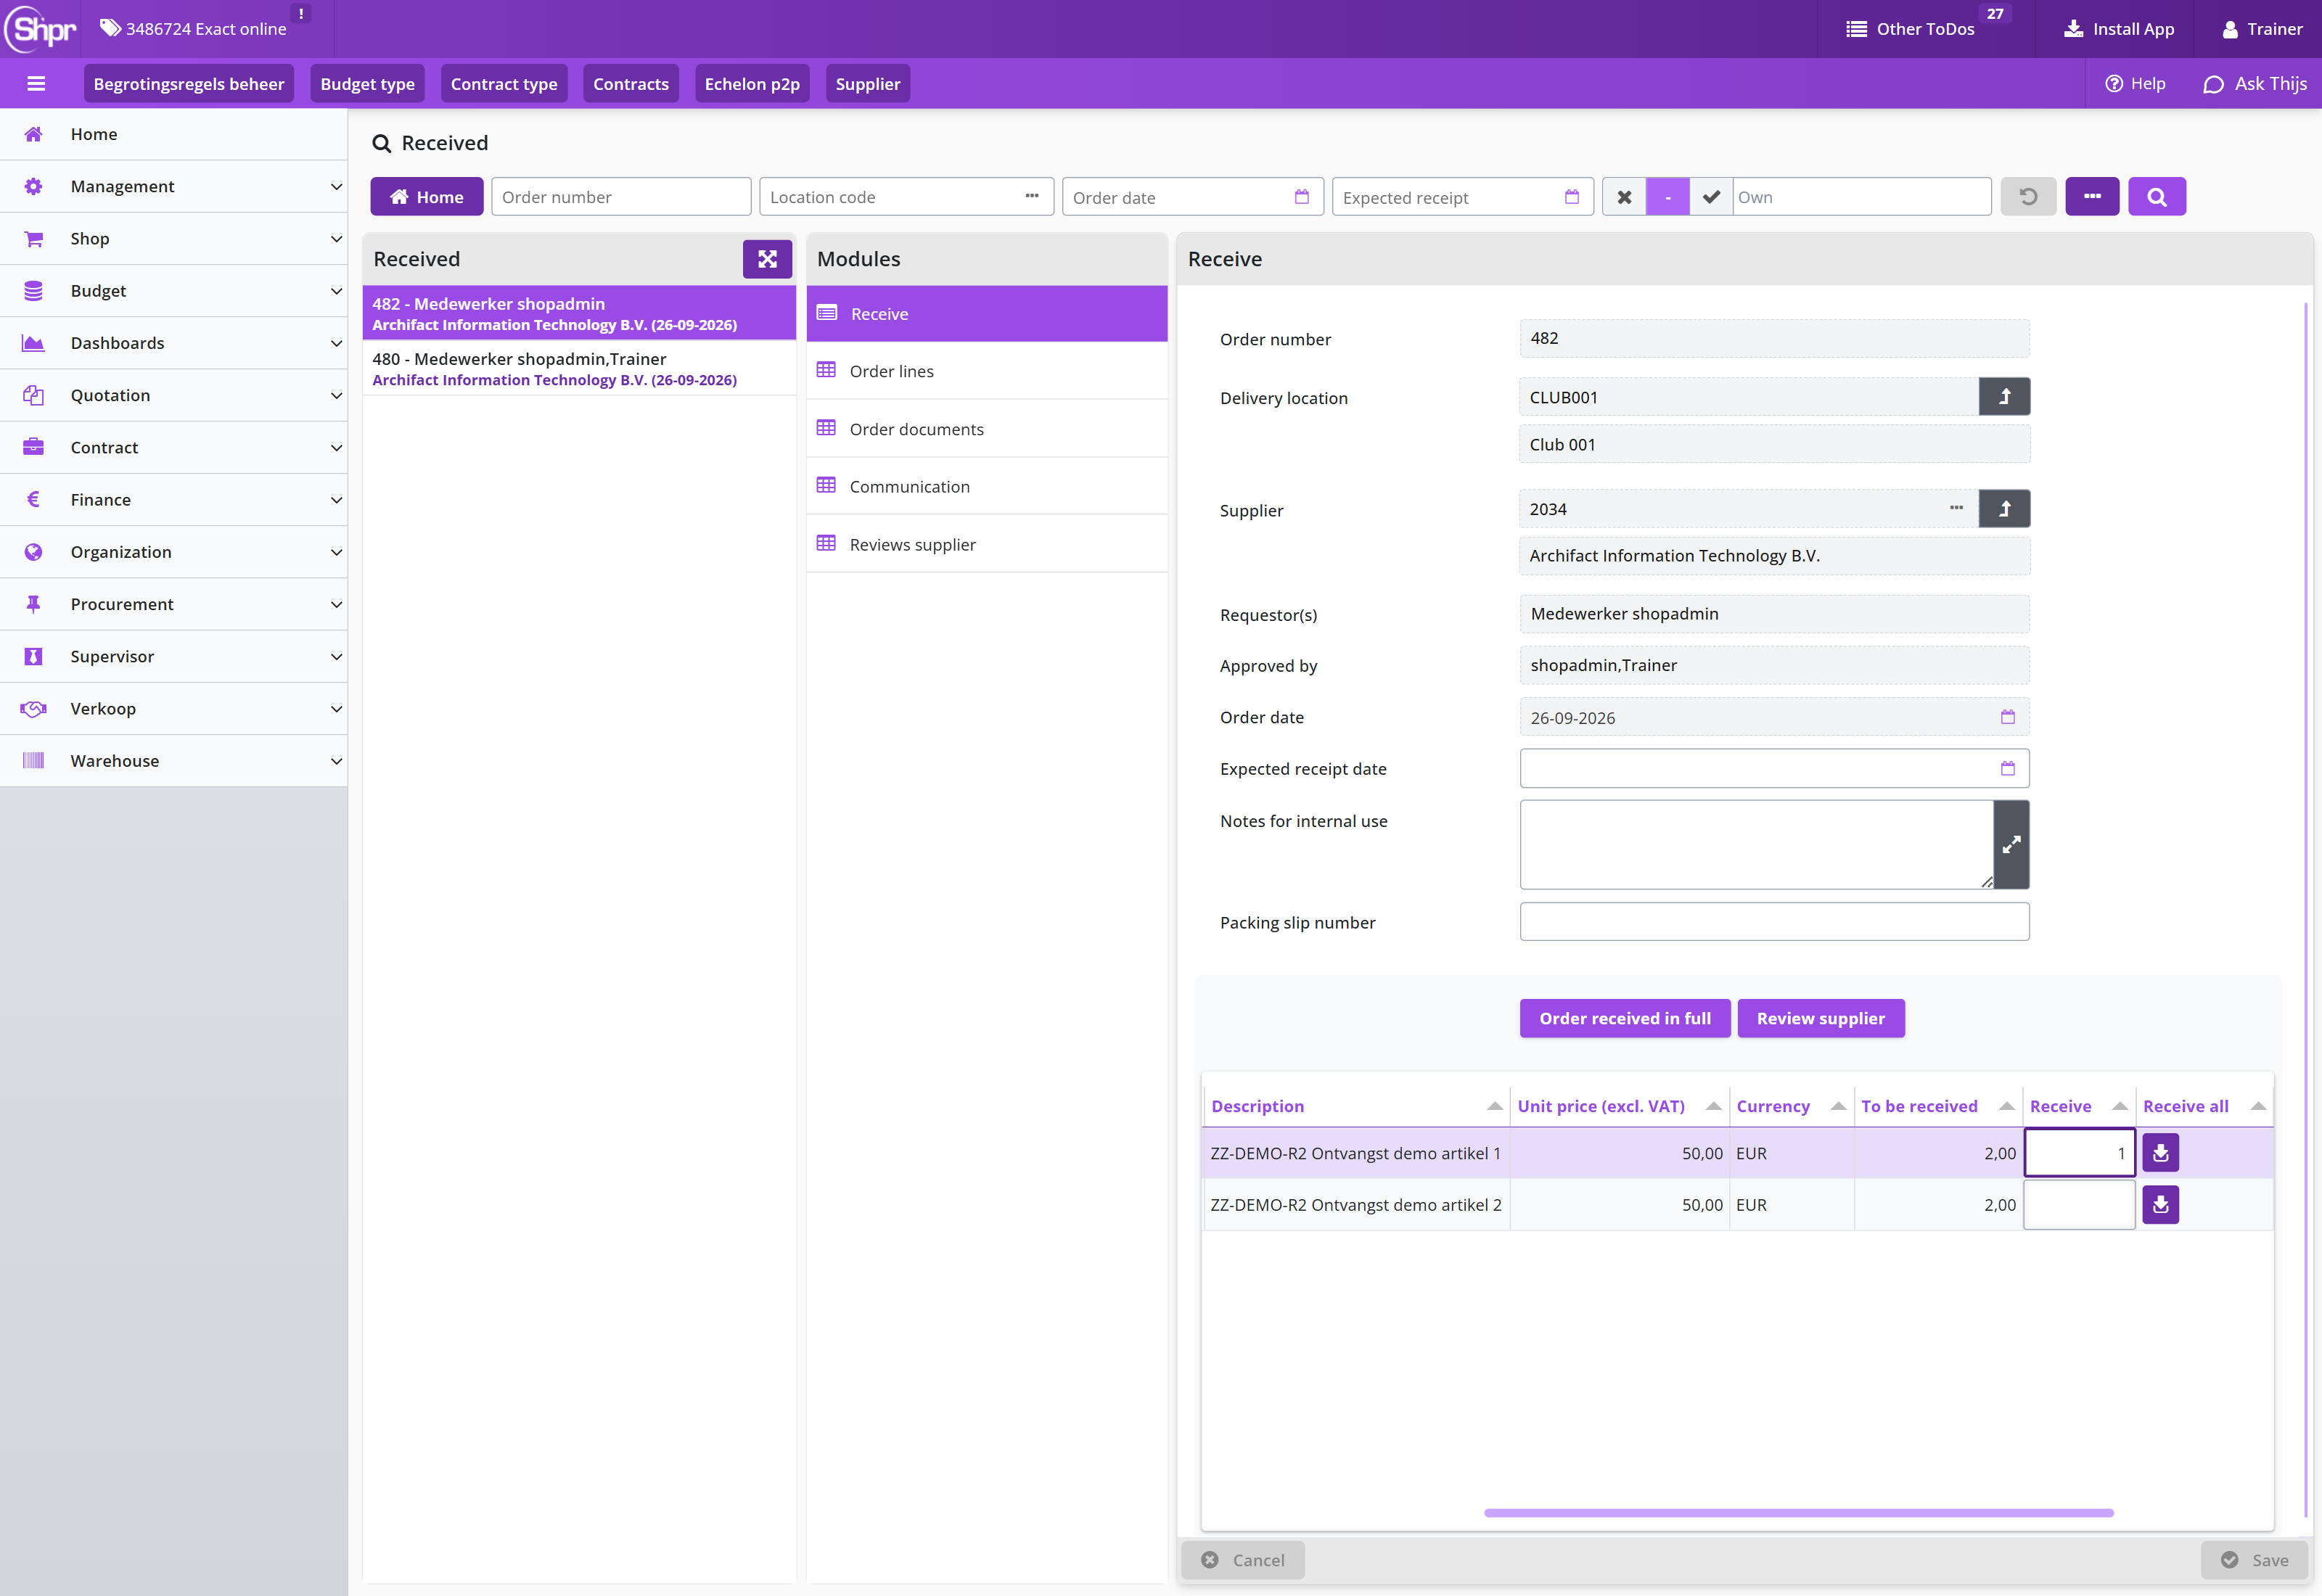Open the Contracts shortcut
Viewport: 2322px width, 1596px height.
coord(630,84)
